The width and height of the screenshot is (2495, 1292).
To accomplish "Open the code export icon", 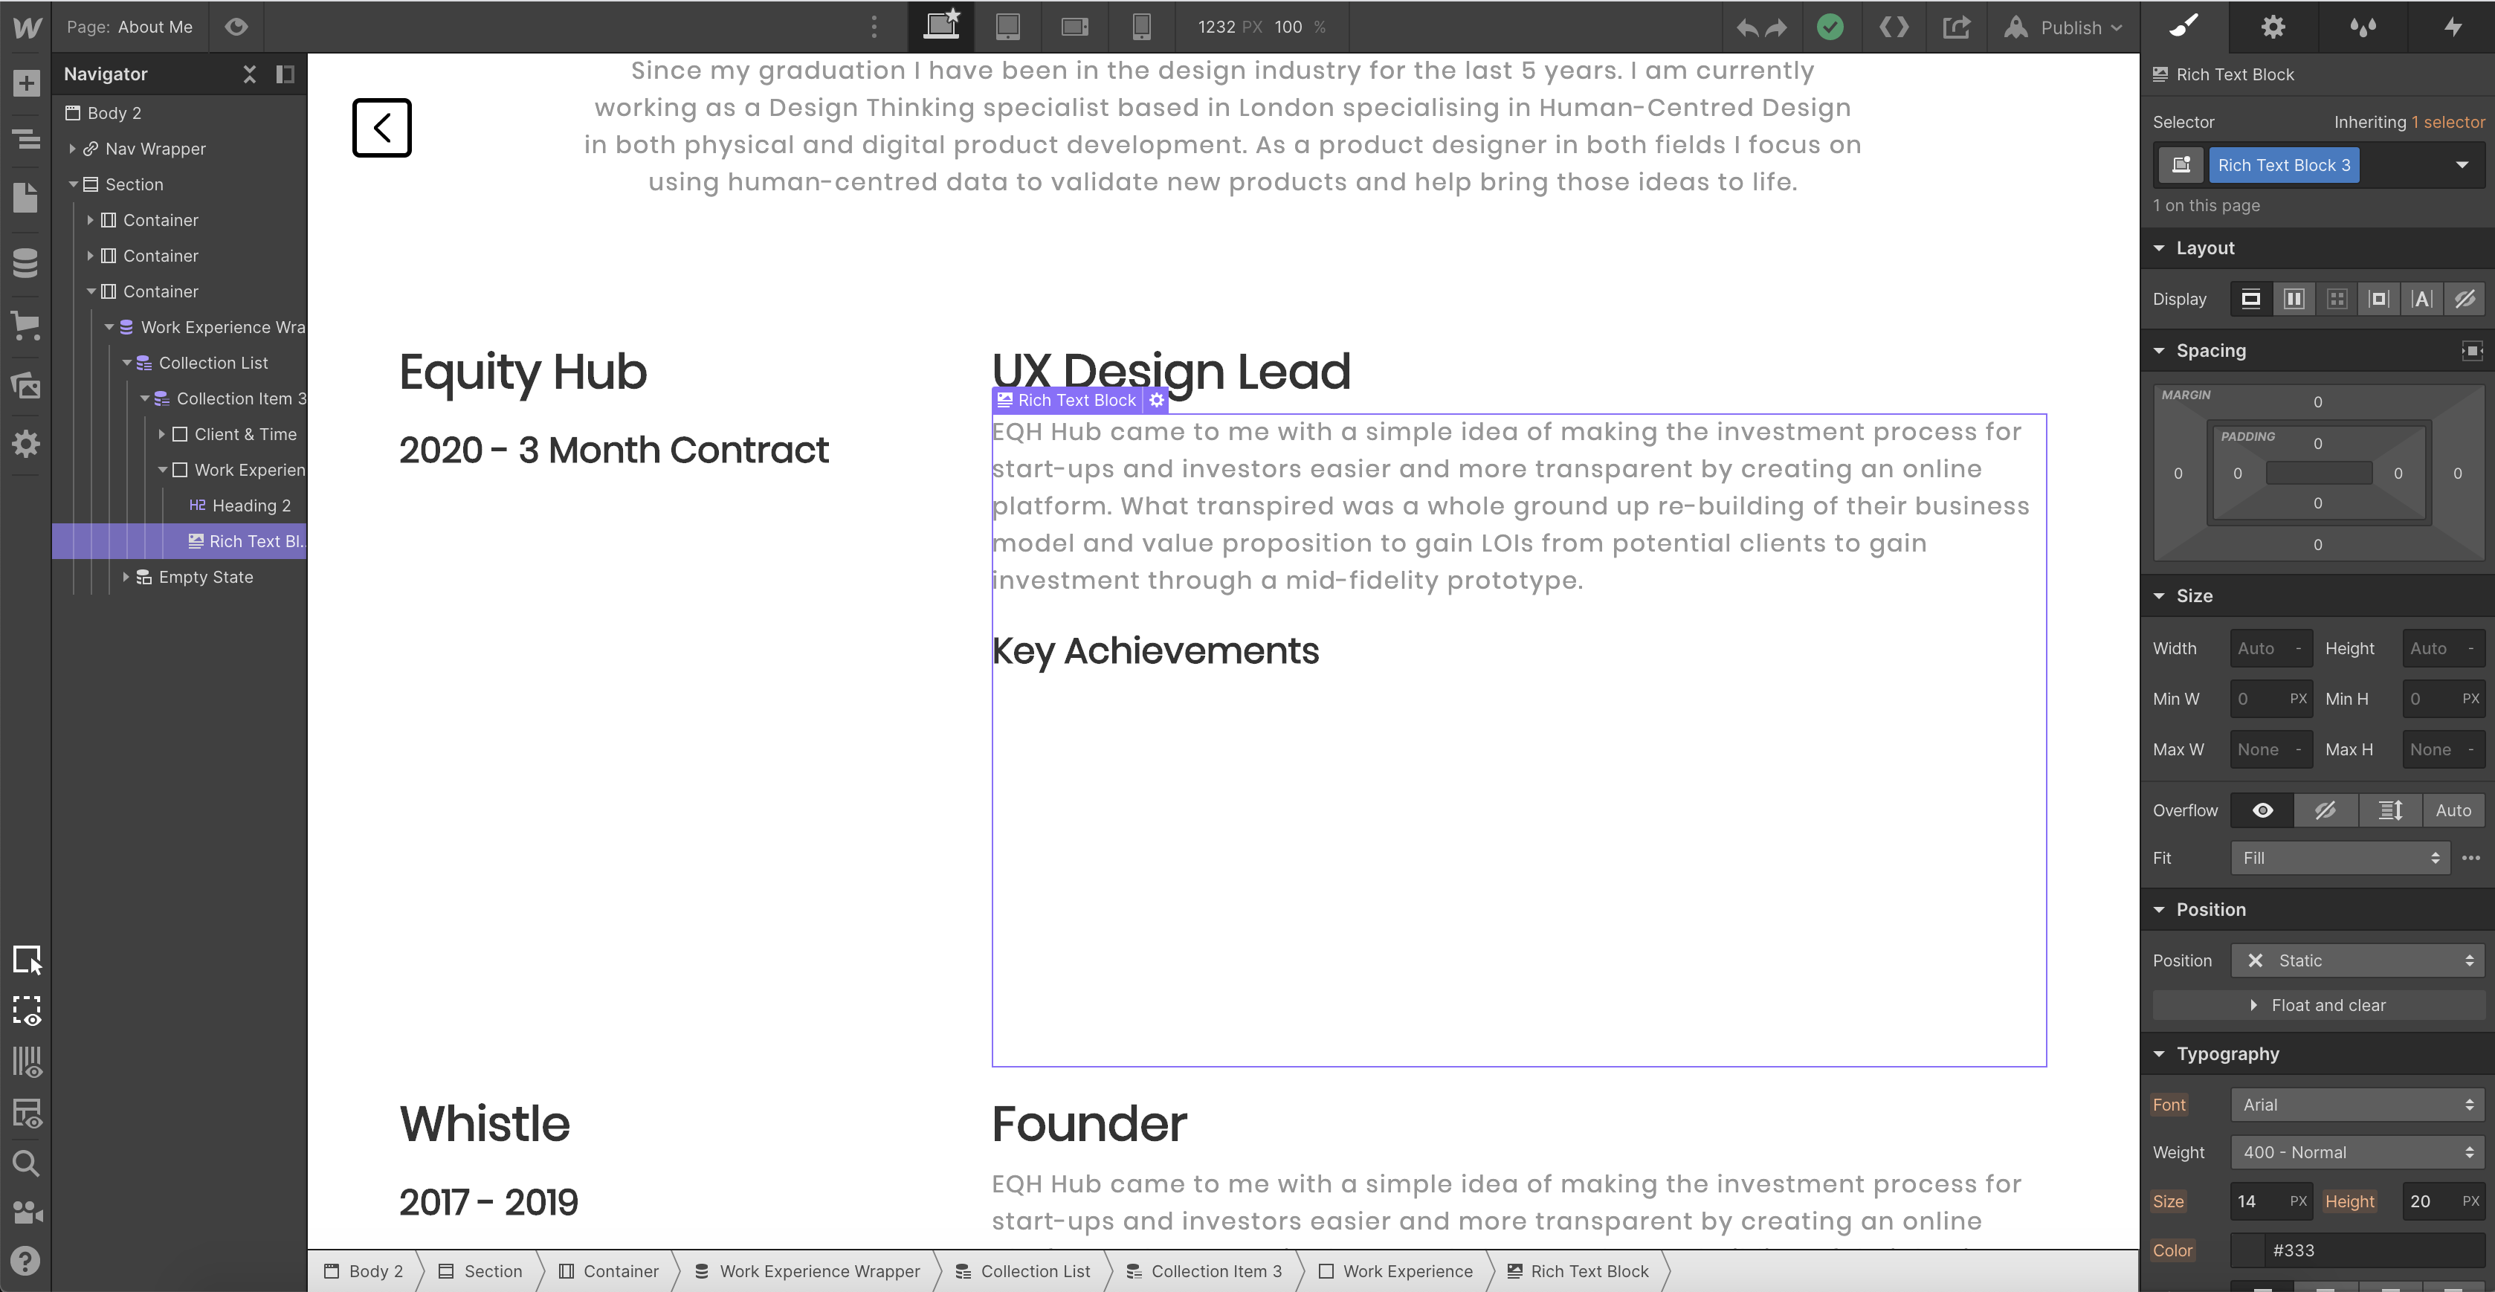I will pos(1894,27).
